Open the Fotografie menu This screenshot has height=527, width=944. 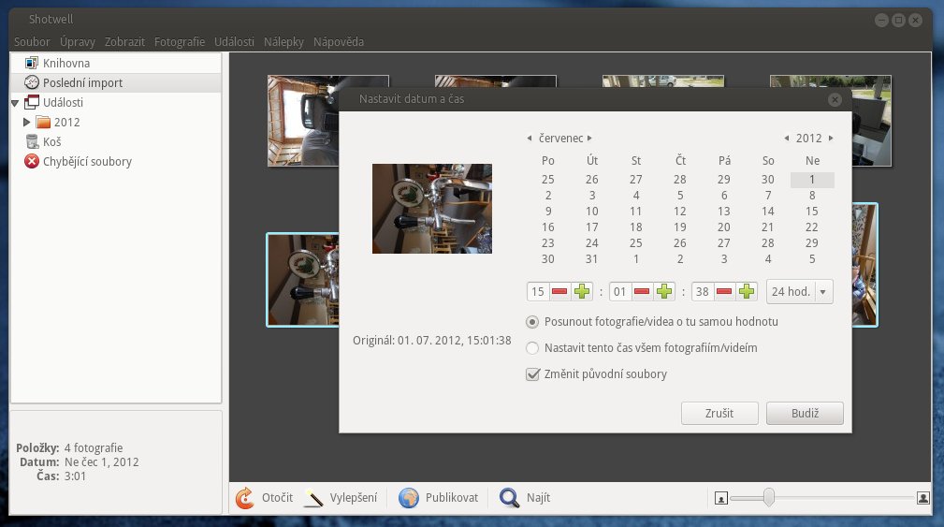tap(179, 42)
